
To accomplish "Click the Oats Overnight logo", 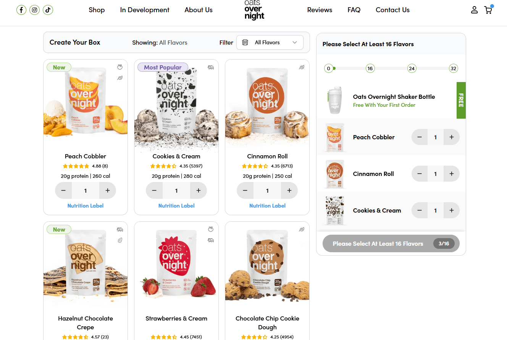I will (x=254, y=10).
